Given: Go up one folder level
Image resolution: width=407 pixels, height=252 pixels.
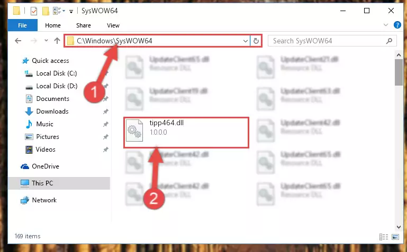Looking at the screenshot, I should 57,41.
